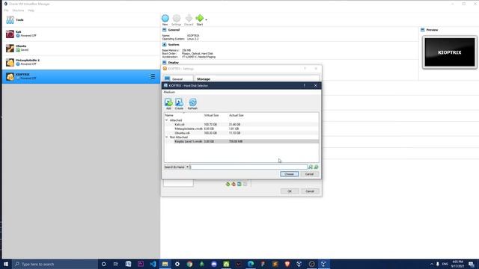Select the Kioptrix Level 1.vmdk disk
This screenshot has width=479, height=269.
click(x=241, y=141)
